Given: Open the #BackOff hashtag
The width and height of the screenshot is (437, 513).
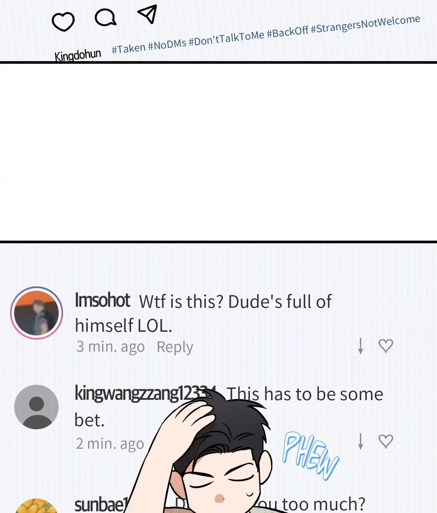Looking at the screenshot, I should 287,32.
